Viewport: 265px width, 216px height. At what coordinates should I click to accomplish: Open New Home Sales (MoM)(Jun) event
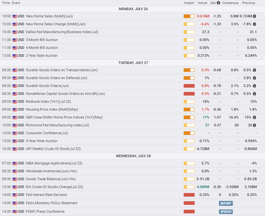[x=49, y=16]
